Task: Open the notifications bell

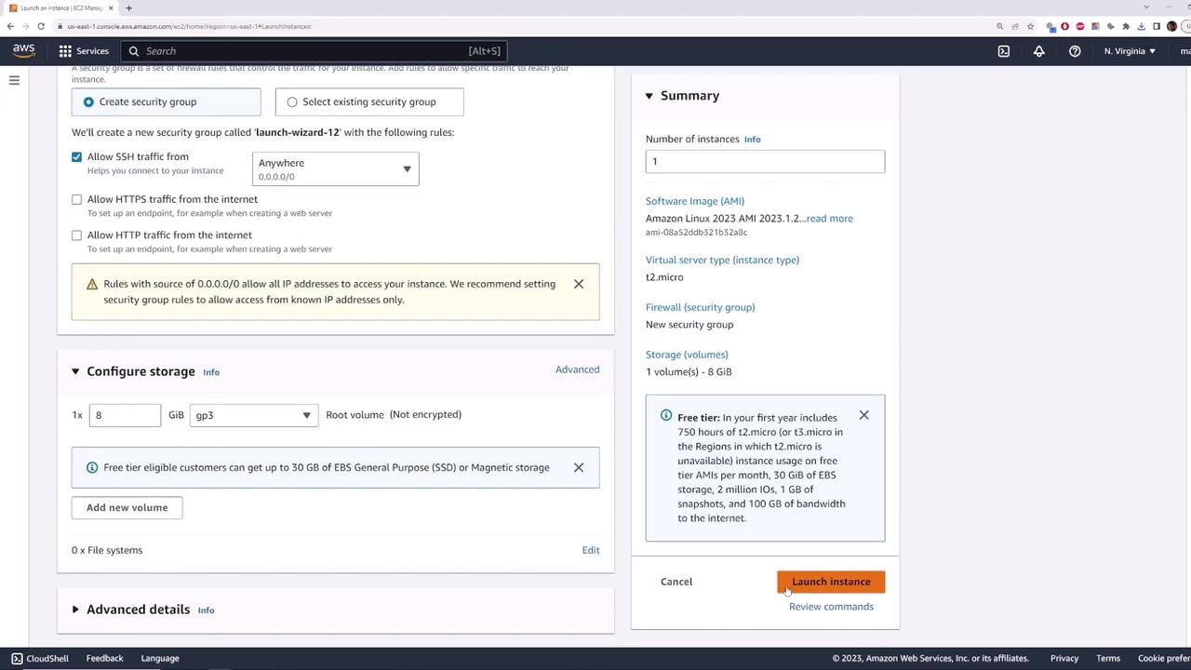Action: click(1039, 51)
